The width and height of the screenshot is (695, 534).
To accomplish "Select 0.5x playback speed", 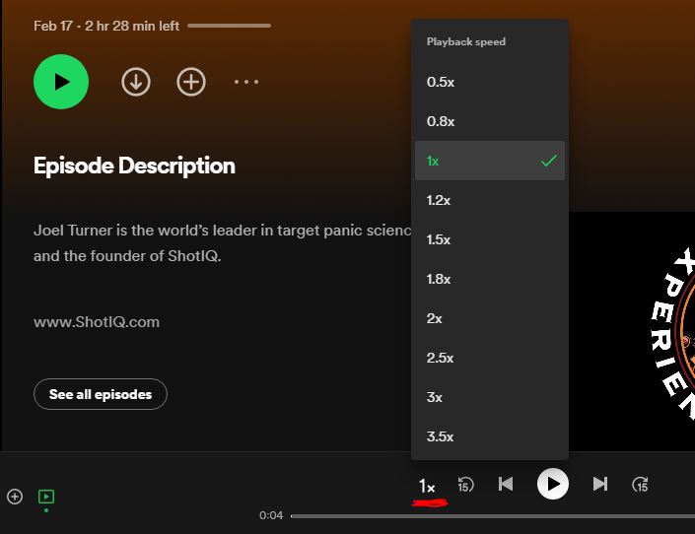I will (490, 82).
